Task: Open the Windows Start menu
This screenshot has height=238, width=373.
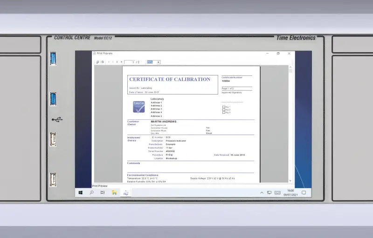Action: coord(80,193)
